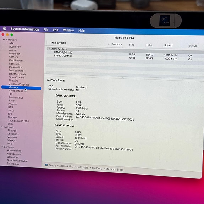Click Test's MacBook Pro in path bar

click(61, 166)
